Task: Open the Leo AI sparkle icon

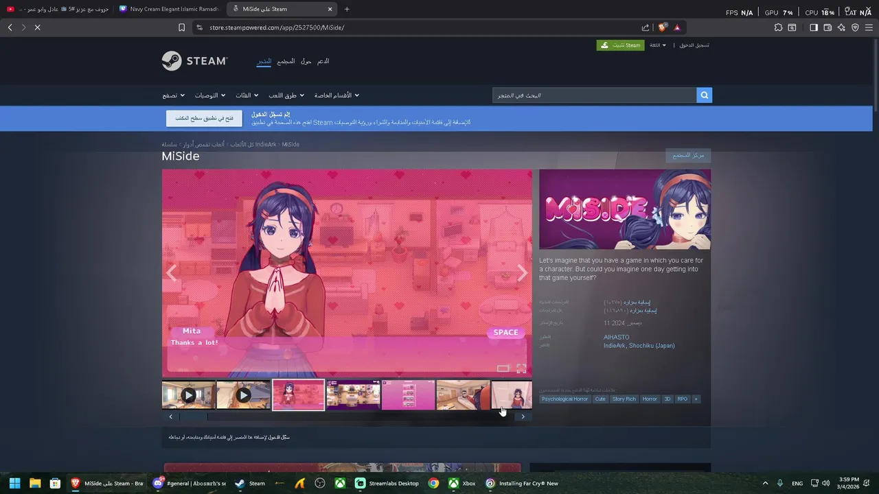Action: 842,27
